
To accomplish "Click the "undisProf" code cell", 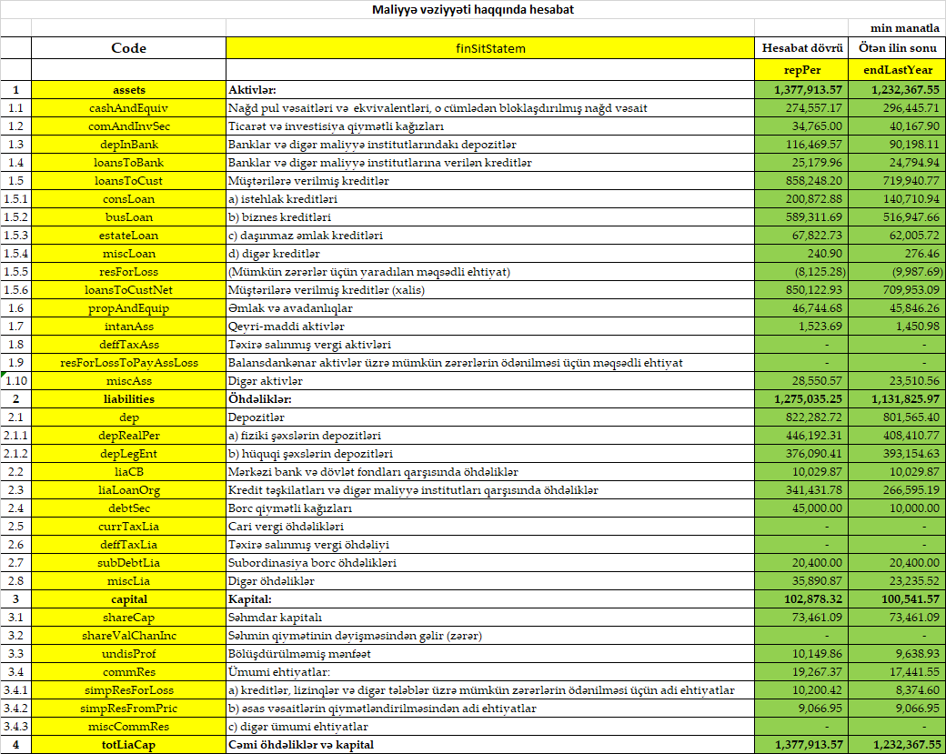I will click(128, 654).
